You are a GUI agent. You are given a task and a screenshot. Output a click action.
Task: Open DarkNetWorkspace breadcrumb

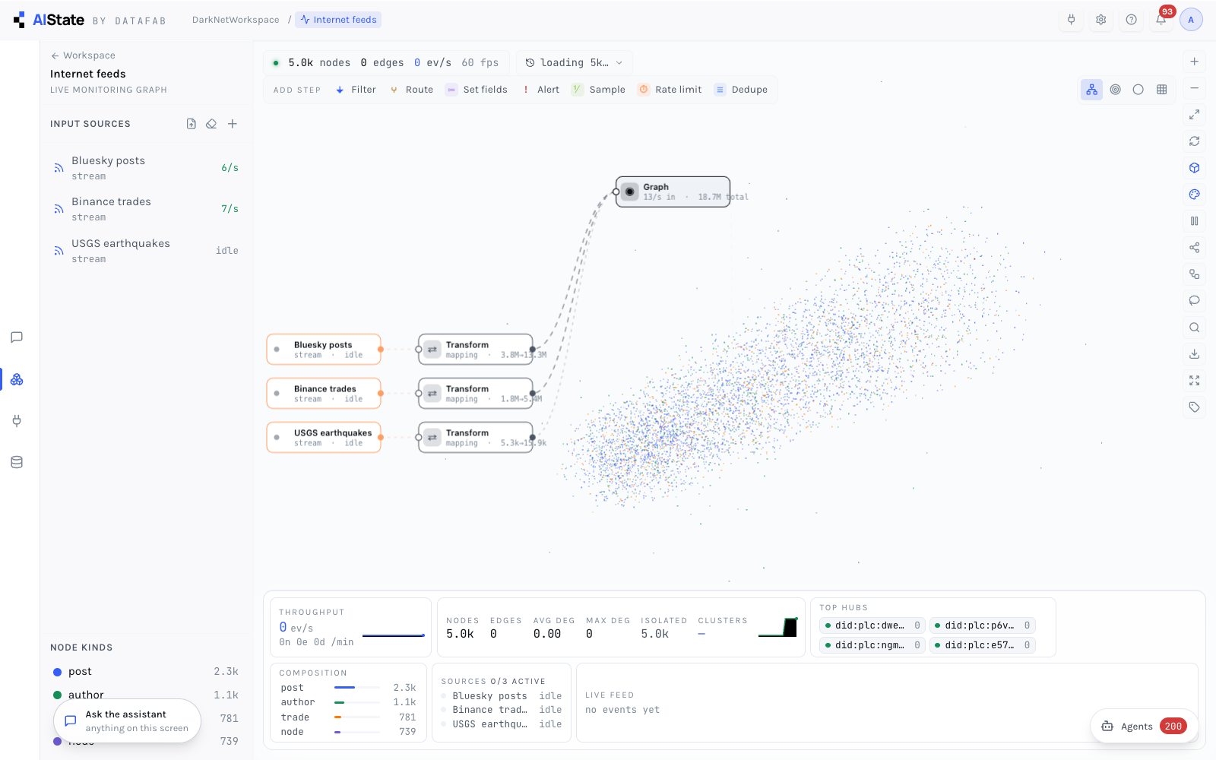pyautogui.click(x=236, y=20)
